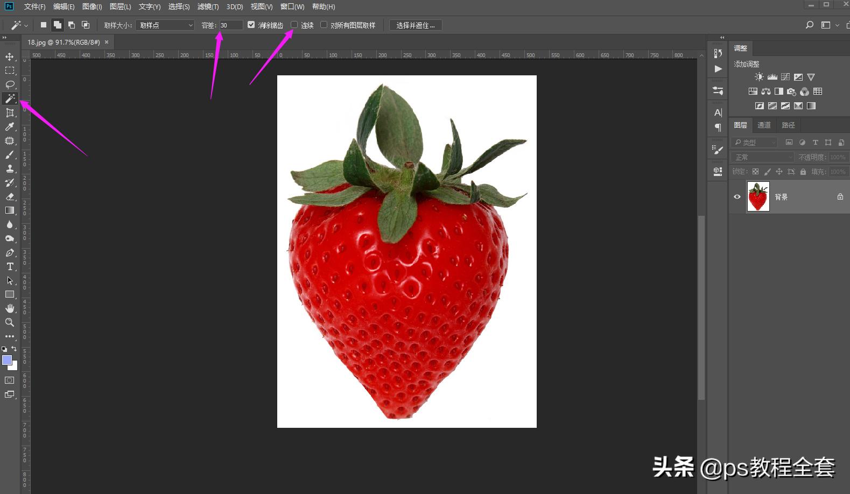
Task: Click the 容差 tolerance input field
Action: 230,25
